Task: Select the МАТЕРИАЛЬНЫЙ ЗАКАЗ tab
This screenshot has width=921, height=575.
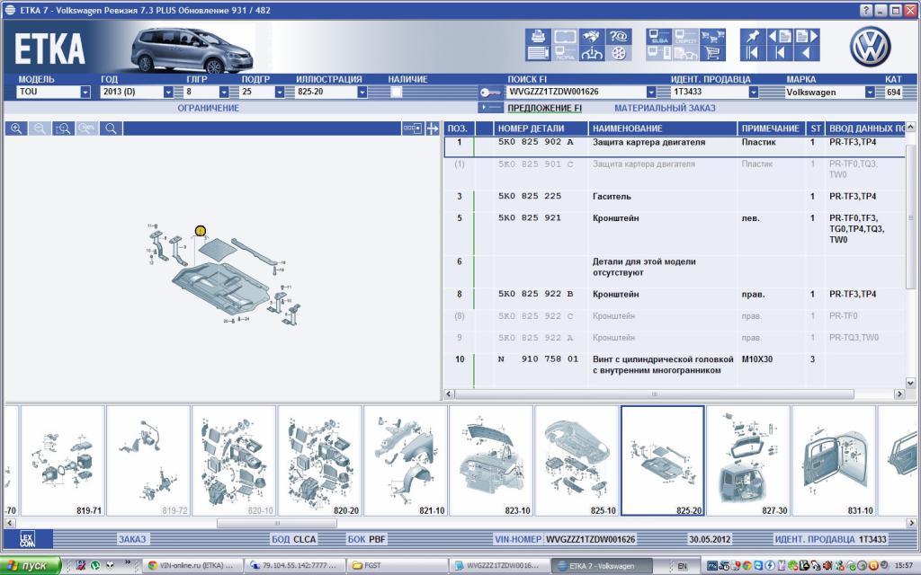Action: tap(665, 108)
